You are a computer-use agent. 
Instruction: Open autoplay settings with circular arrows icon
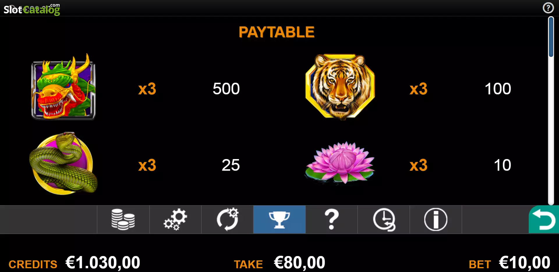227,219
